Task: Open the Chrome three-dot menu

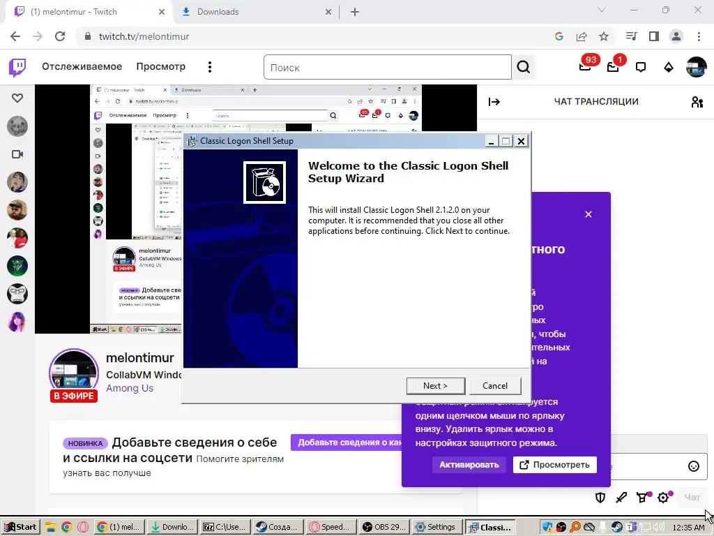Action: [x=699, y=36]
